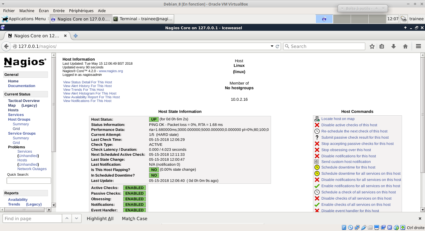Open the bookmarks list icon
This screenshot has height=231, width=425.
coord(382,46)
